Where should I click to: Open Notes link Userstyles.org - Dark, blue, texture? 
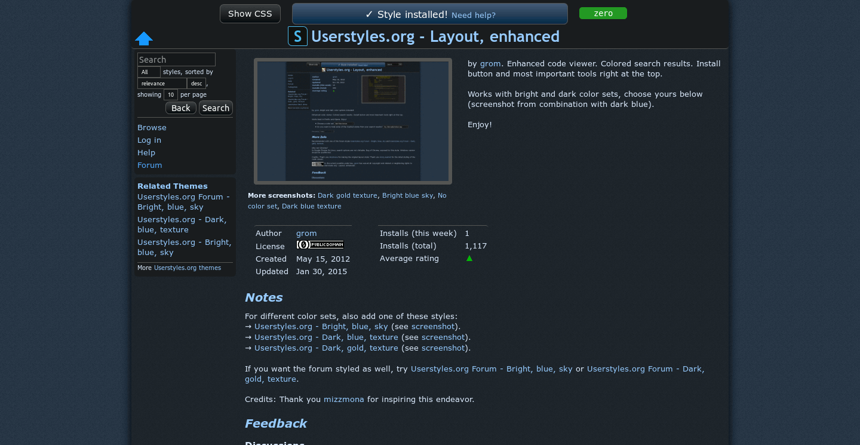pos(326,337)
